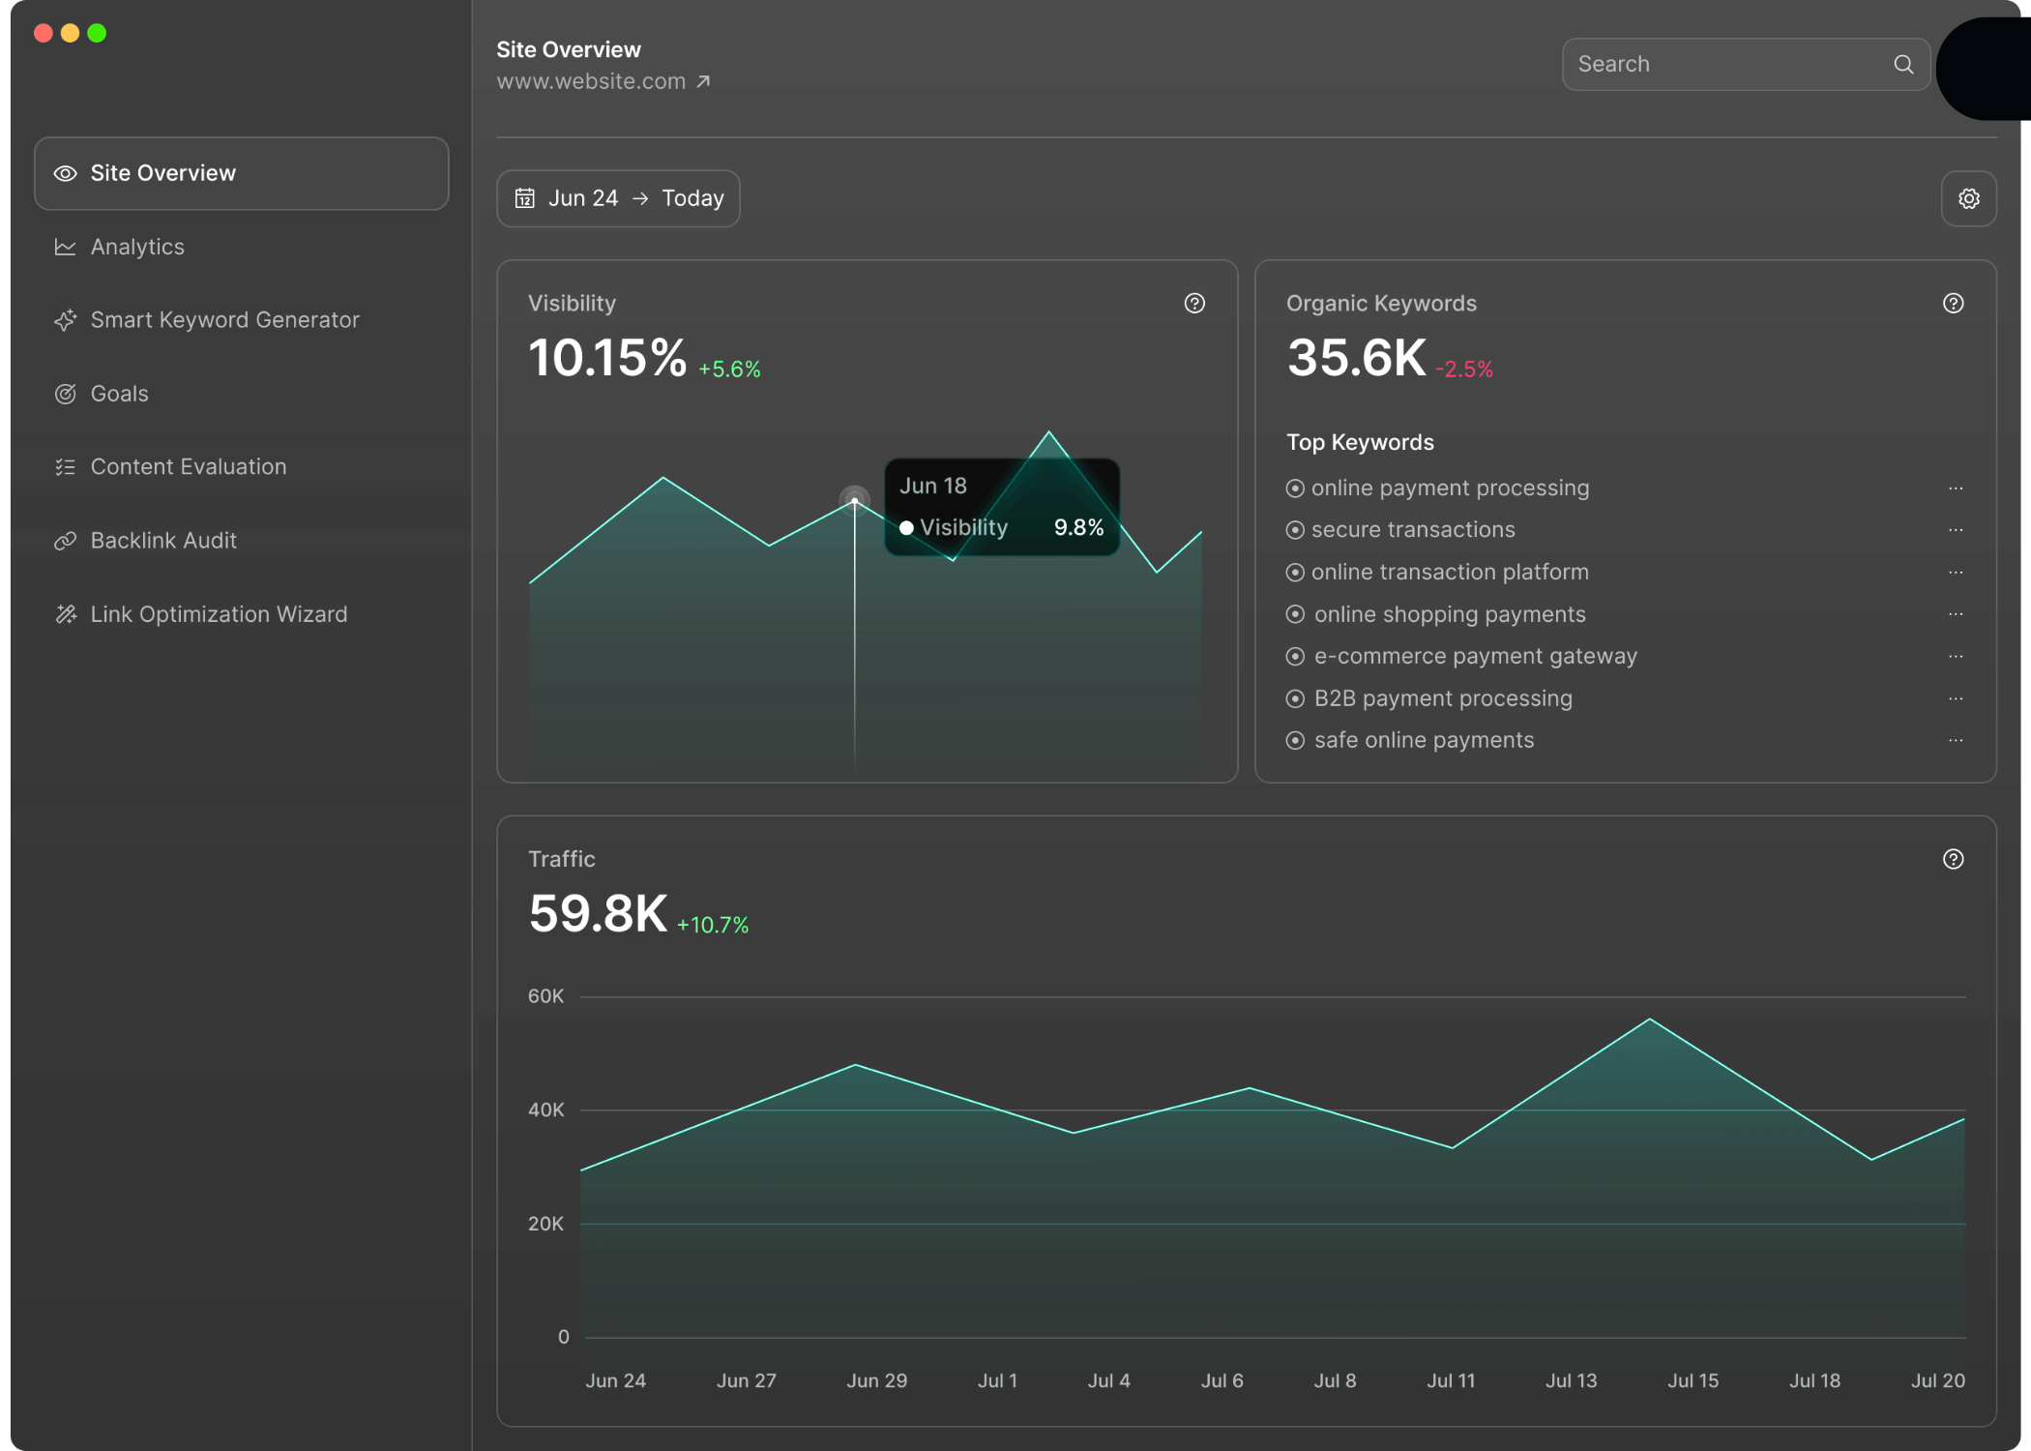The height and width of the screenshot is (1451, 2031).
Task: Click the -2.5% keywords change
Action: tap(1464, 370)
